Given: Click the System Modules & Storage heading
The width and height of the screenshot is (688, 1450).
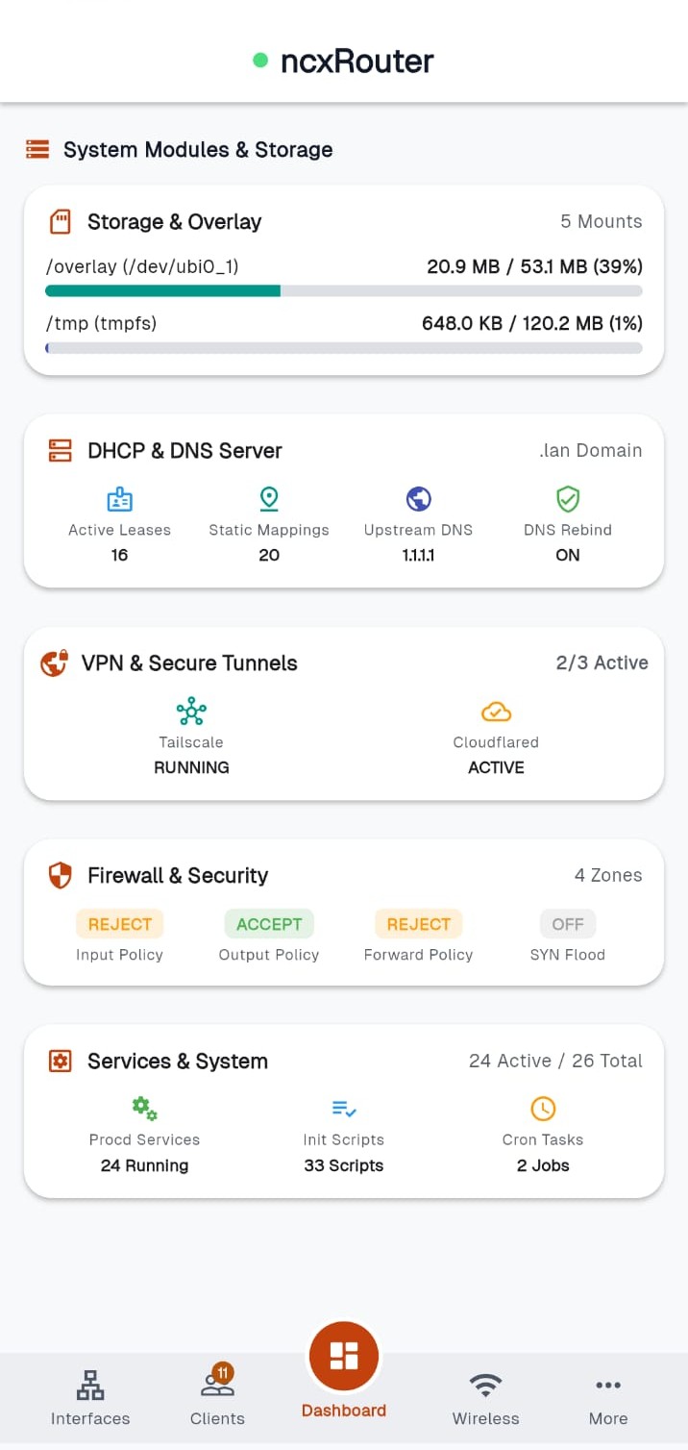Looking at the screenshot, I should [198, 150].
